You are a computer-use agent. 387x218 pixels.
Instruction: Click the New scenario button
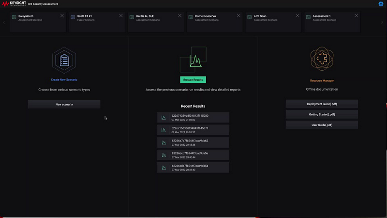coord(64,104)
